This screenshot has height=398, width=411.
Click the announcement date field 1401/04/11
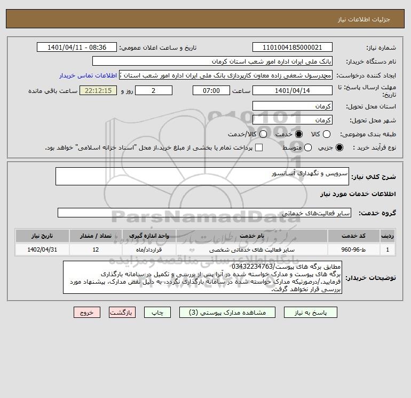(x=77, y=48)
